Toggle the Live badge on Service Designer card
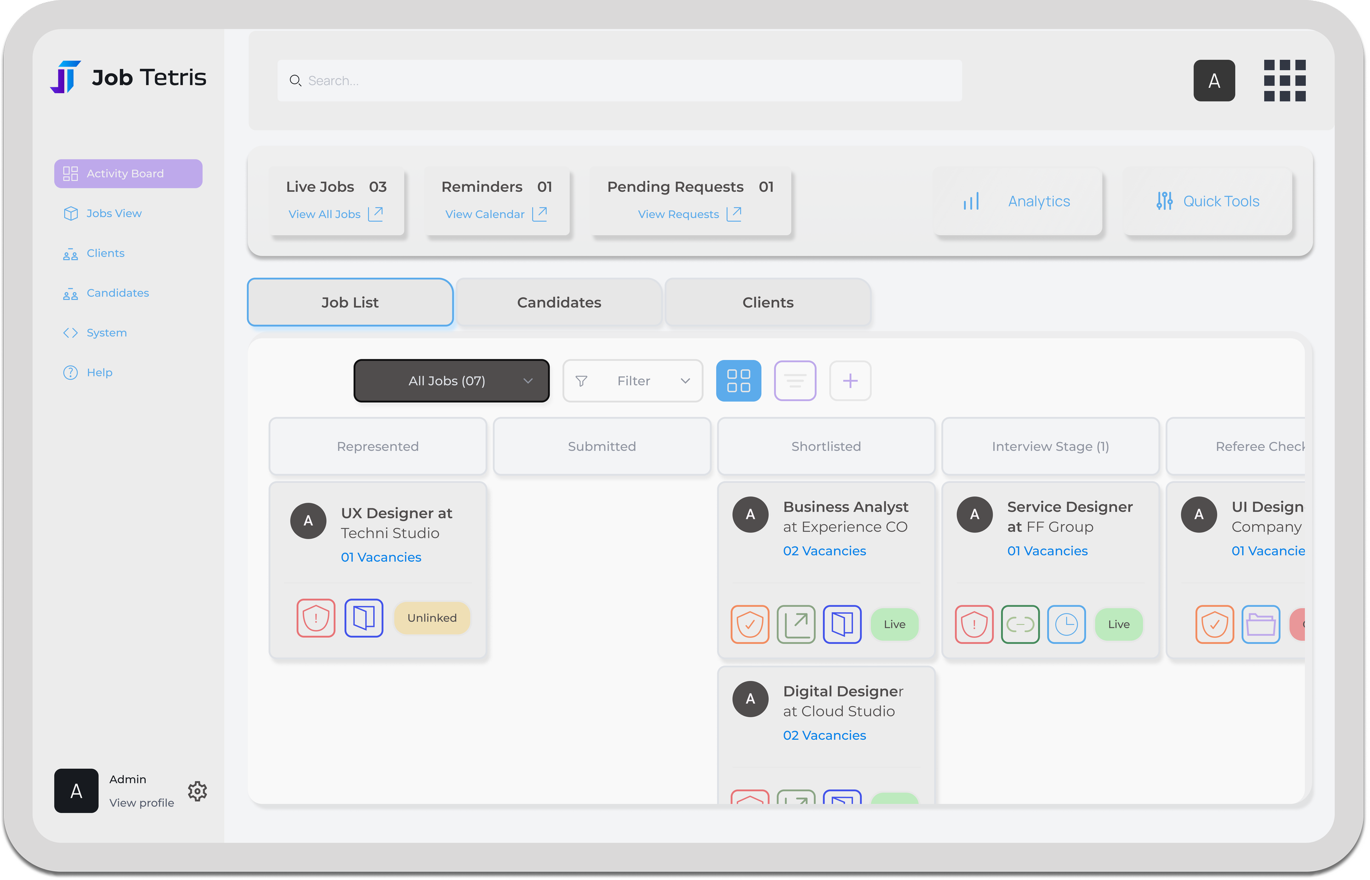Viewport: 1370px width, 880px height. pyautogui.click(x=1118, y=624)
